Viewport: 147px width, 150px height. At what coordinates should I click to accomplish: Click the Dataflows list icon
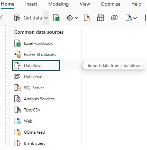[17, 66]
